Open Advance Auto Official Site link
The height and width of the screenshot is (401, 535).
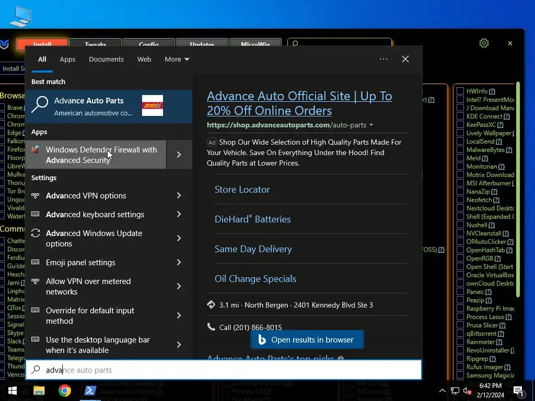299,103
